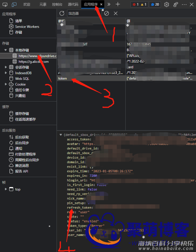The height and width of the screenshot is (252, 196).
Task: Open 清单 under 应用程序
Action: pyautogui.click(x=18, y=21)
